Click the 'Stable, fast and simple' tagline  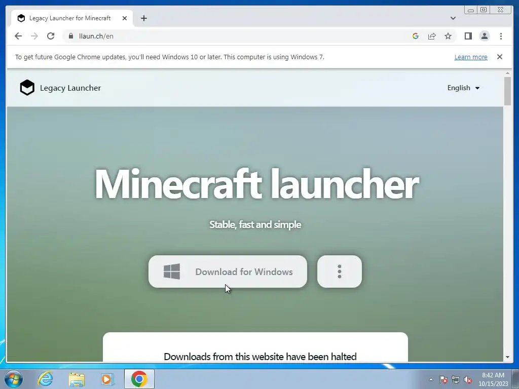[x=255, y=224]
